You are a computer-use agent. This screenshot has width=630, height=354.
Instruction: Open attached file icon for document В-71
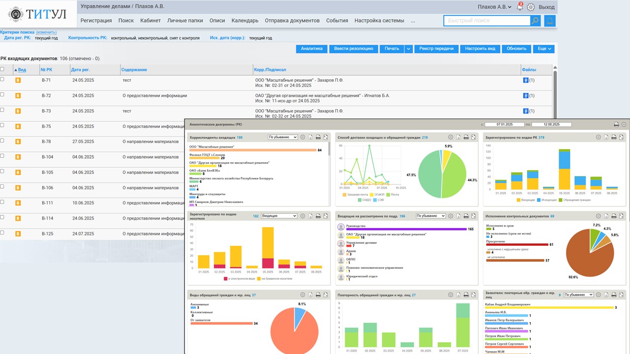(x=525, y=80)
